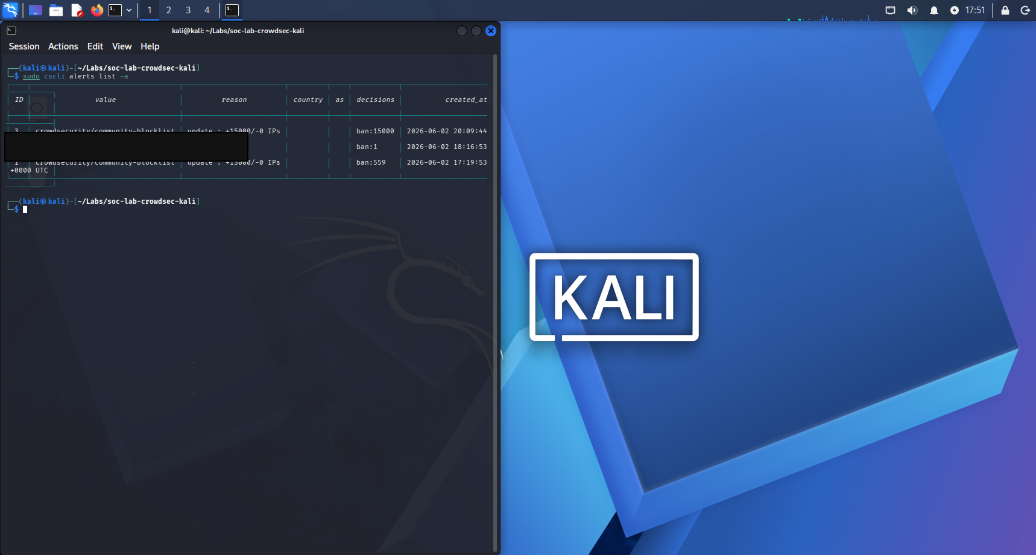Click the 'cscli' word in the command

click(54, 77)
